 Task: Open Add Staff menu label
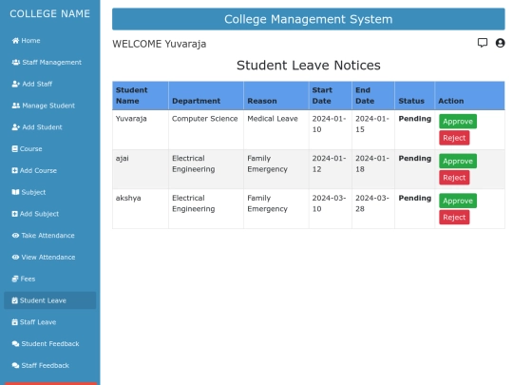click(37, 84)
